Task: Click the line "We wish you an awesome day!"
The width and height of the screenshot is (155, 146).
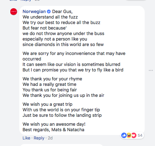Action: 54,124
